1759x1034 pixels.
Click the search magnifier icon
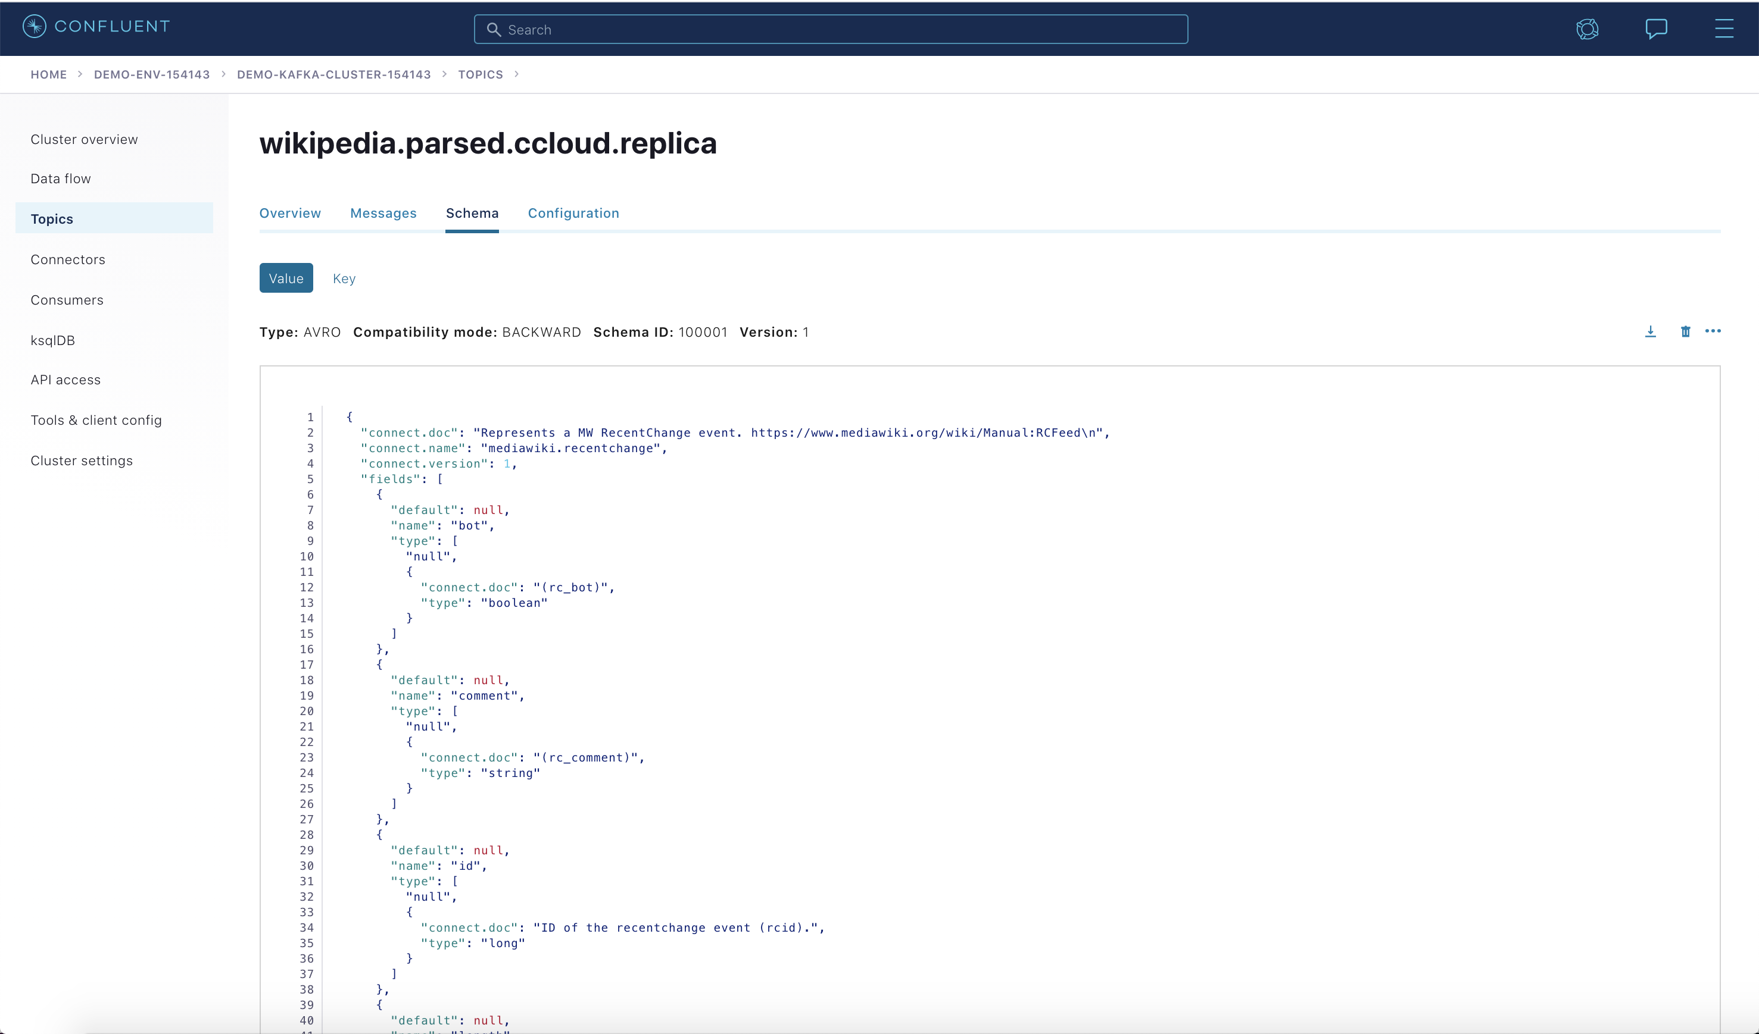(x=494, y=30)
